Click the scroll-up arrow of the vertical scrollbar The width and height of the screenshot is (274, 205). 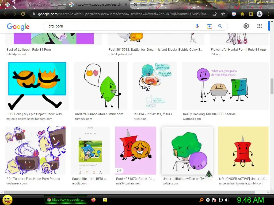point(272,21)
